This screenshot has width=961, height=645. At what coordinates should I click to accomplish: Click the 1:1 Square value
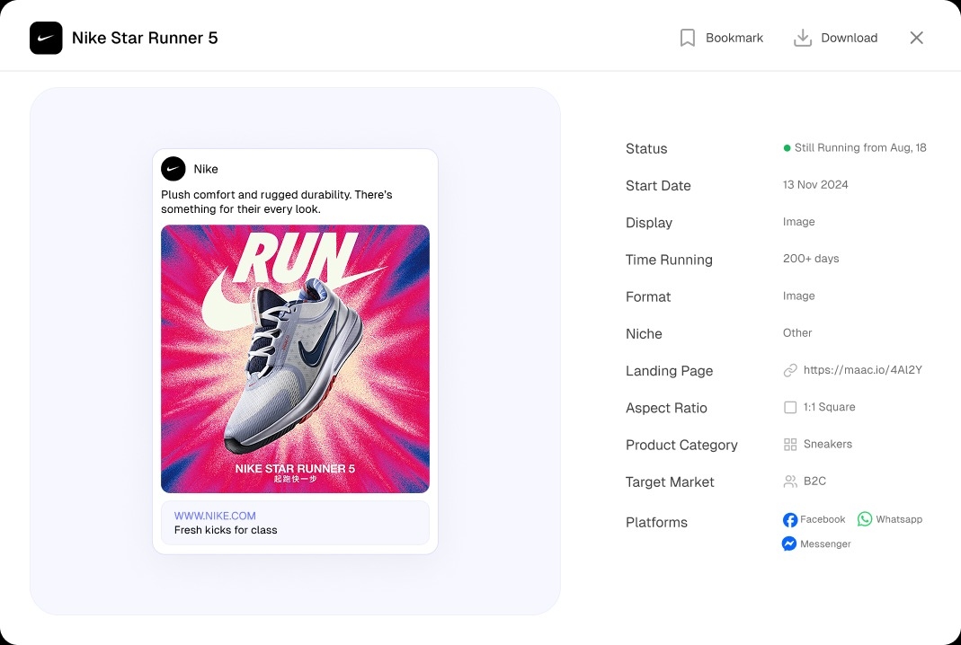(x=829, y=407)
